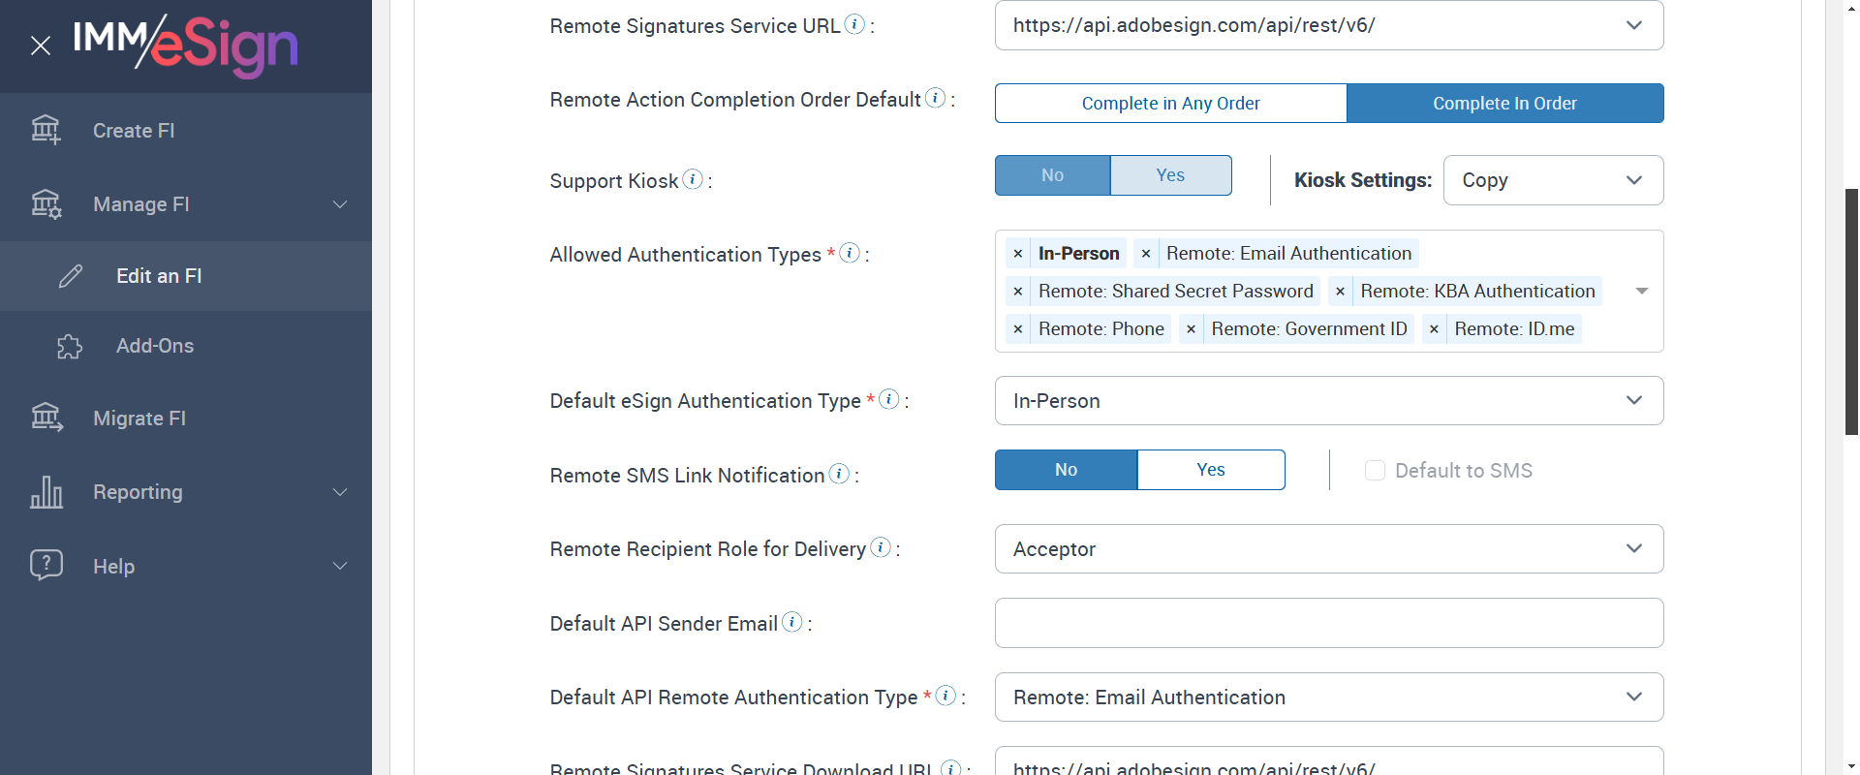This screenshot has height=775, width=1860.
Task: Click the Create FI bank icon
Action: pos(46,130)
